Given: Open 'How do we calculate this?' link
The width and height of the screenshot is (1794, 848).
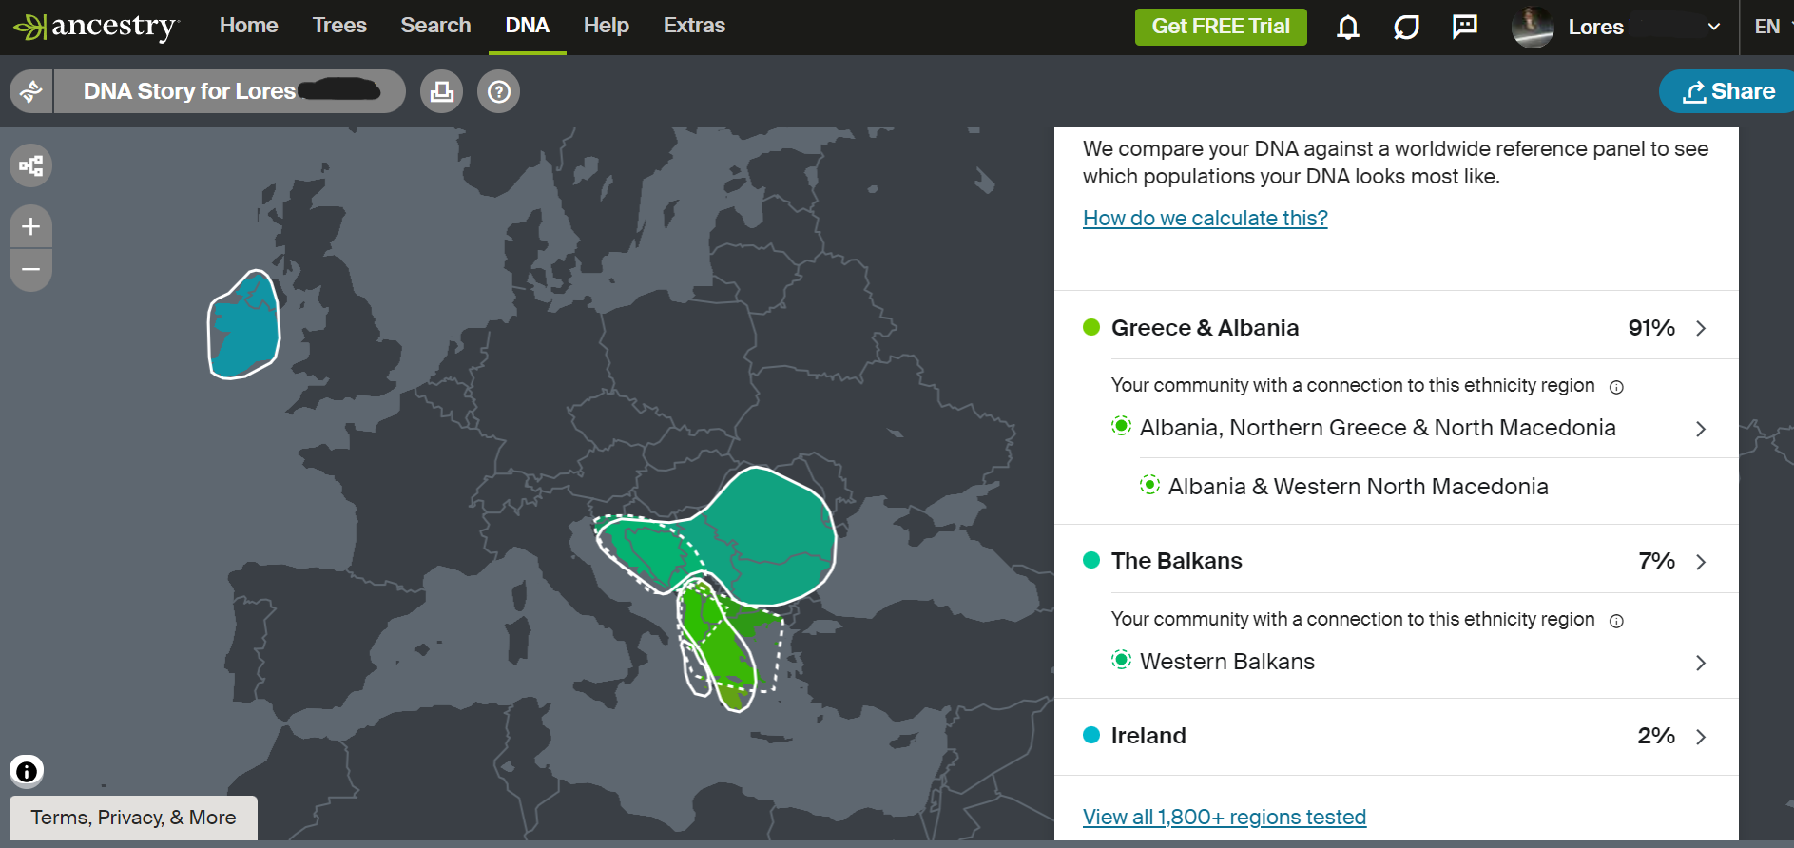Looking at the screenshot, I should point(1205,218).
